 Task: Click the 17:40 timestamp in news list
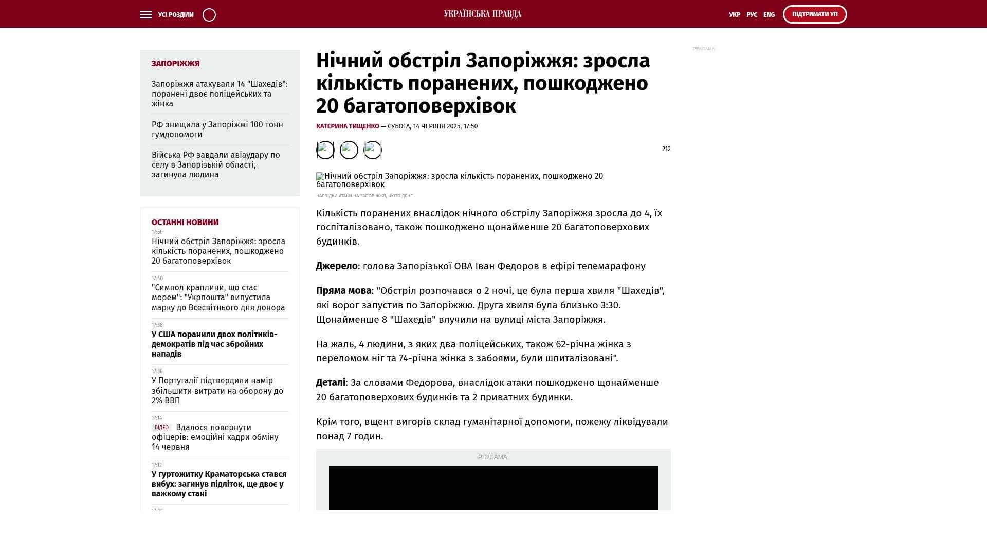click(x=157, y=279)
